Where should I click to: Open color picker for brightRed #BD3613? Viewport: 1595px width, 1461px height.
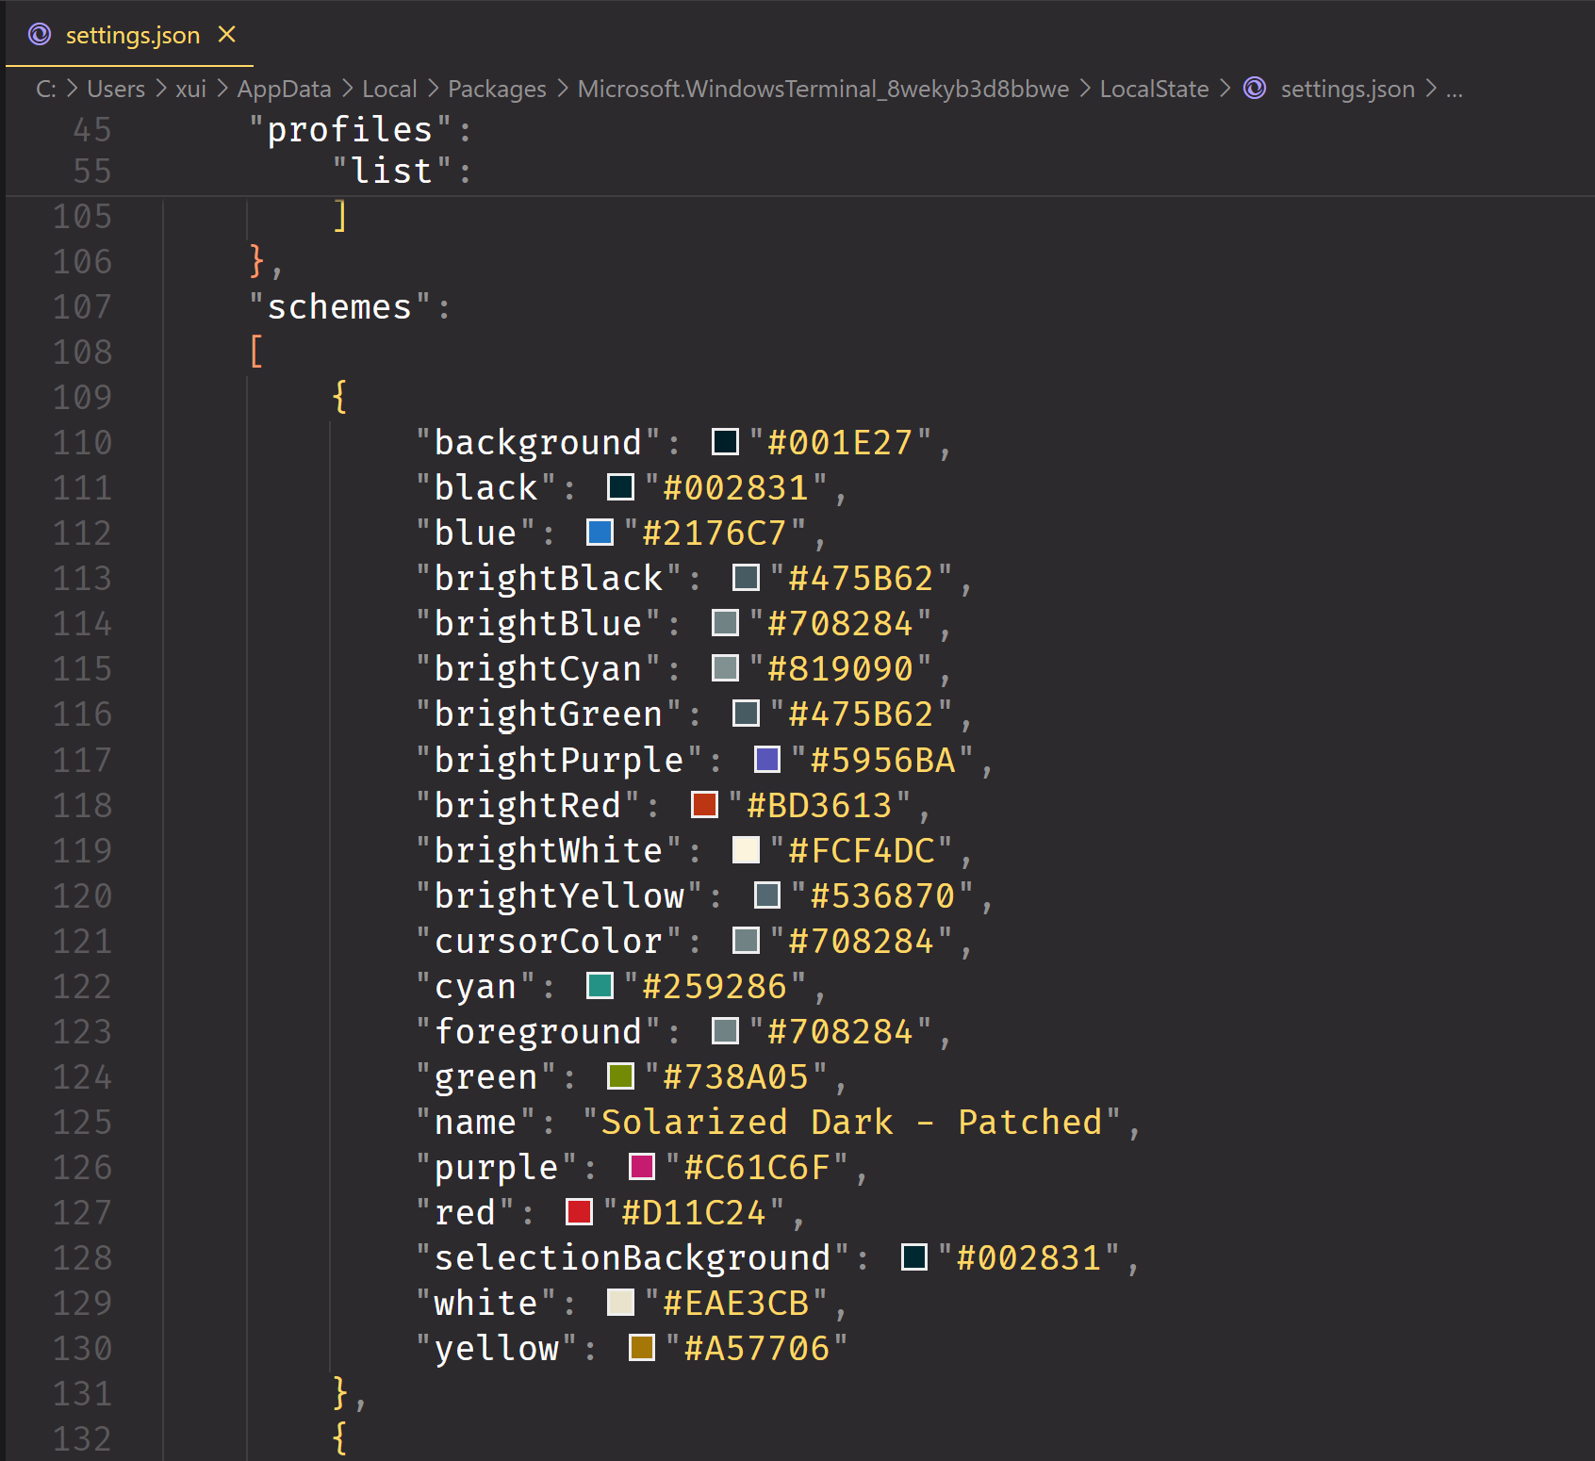coord(704,805)
